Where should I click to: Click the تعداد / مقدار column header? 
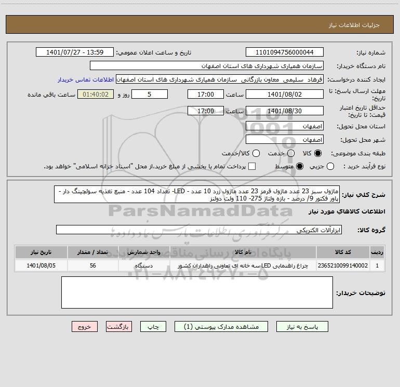92,252
